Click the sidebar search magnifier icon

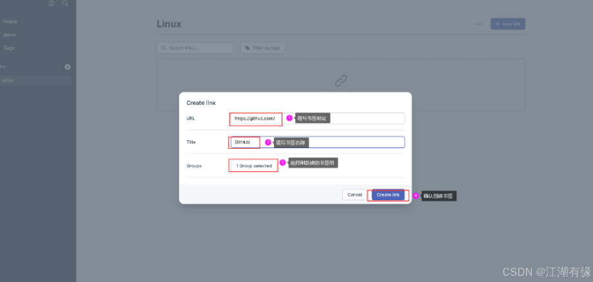coord(65,3)
